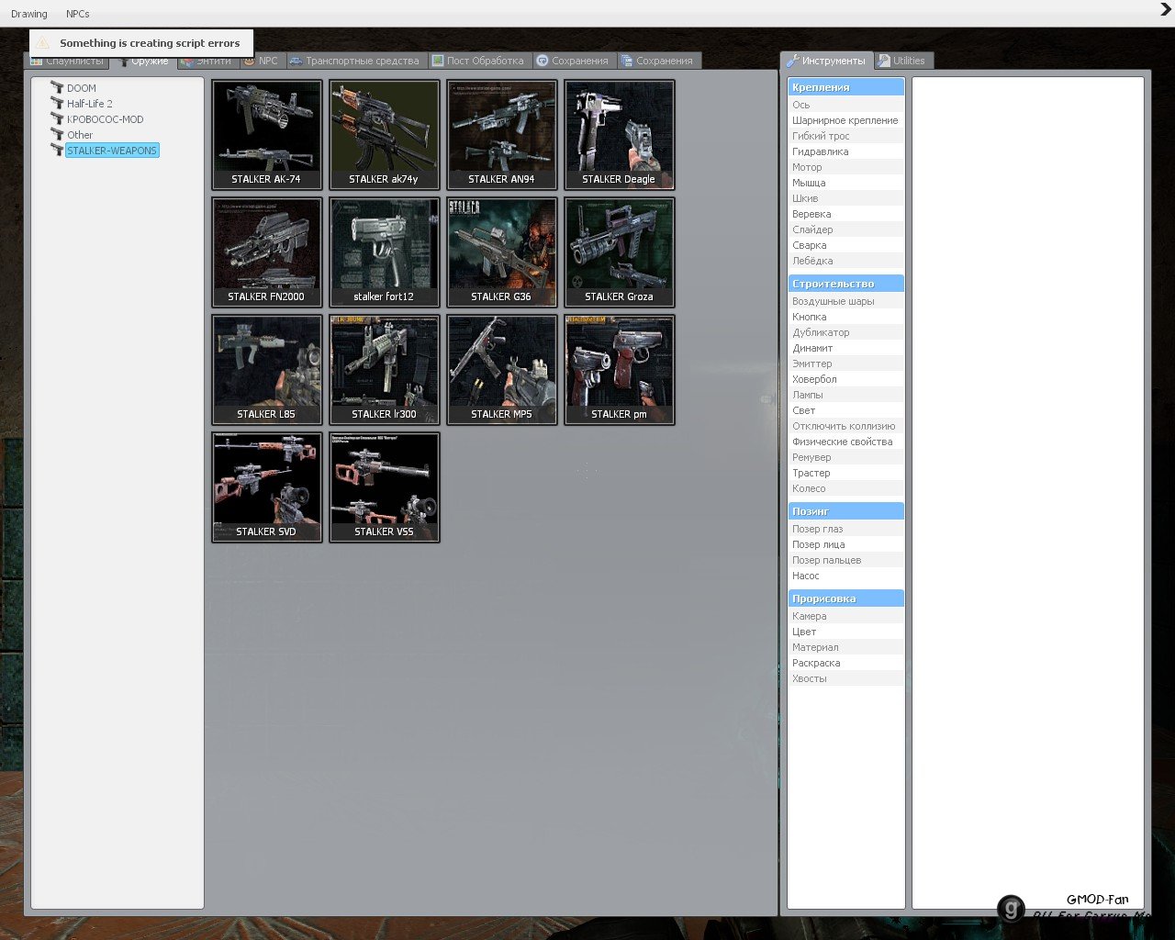Select the STALKER lr300 weapon

click(x=385, y=370)
